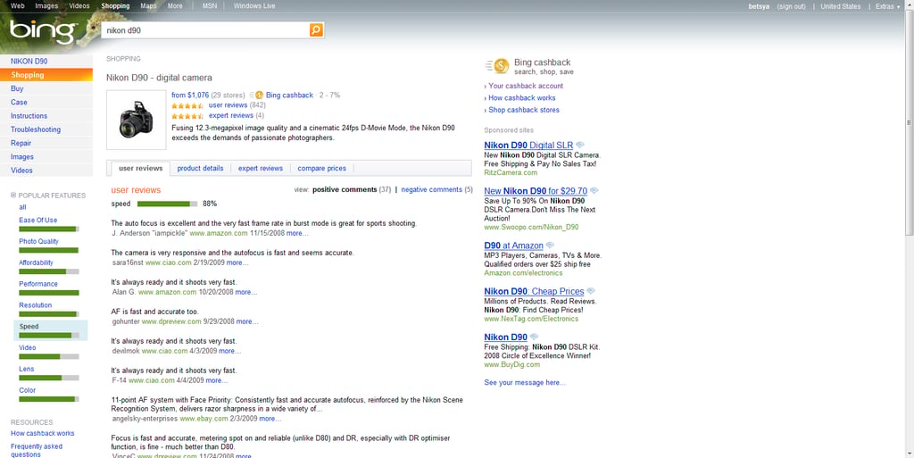Switch to the product details tab
The width and height of the screenshot is (914, 458).
(200, 169)
